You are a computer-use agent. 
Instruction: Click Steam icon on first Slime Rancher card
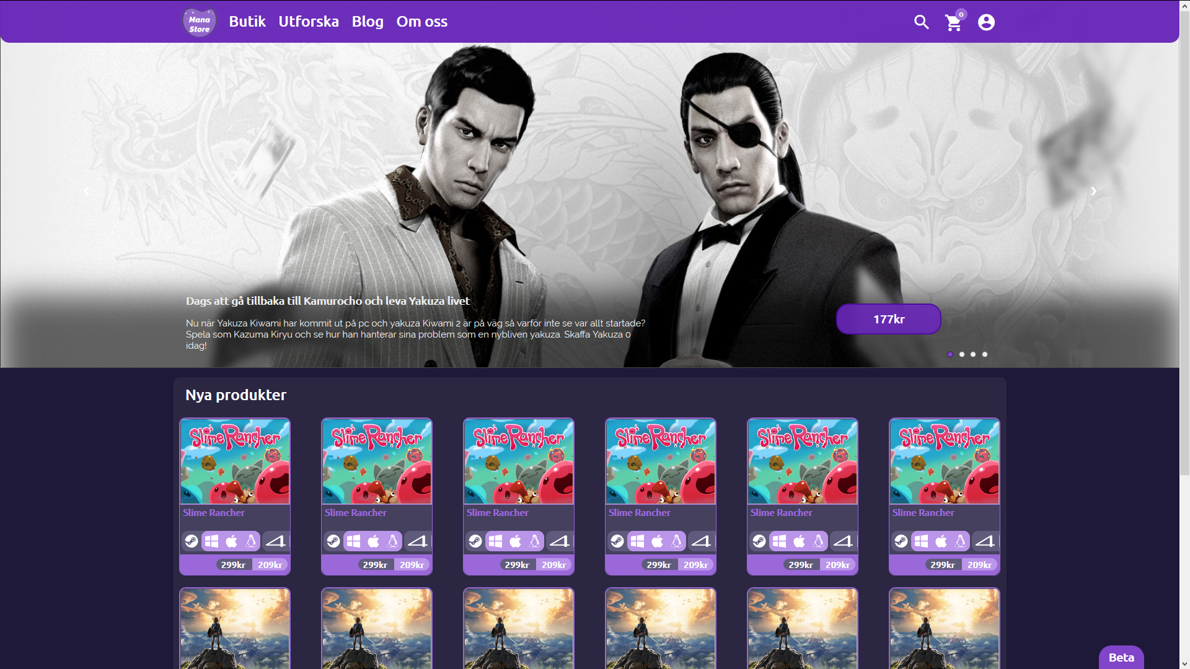(192, 541)
